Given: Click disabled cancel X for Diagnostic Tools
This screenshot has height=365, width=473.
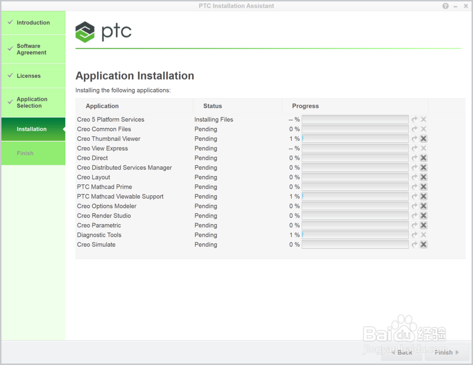Looking at the screenshot, I should coord(423,235).
